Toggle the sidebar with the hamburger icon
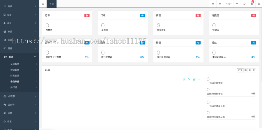Screen dimensions: 262x130 [x=43, y=4]
